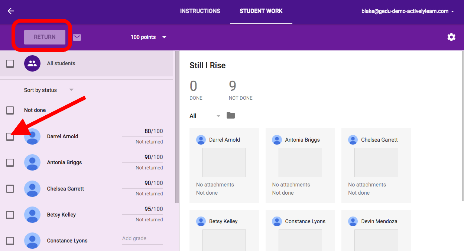Click the Return button

tap(45, 37)
